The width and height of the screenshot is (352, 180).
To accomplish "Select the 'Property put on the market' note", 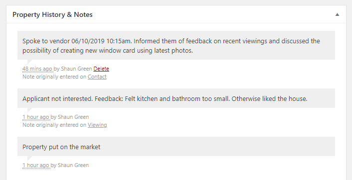I will point(176,146).
